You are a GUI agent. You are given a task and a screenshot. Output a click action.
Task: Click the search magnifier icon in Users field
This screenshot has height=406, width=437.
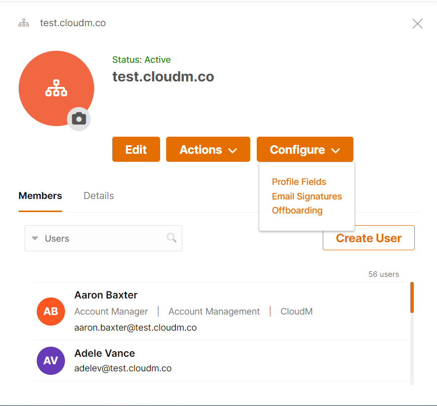(171, 238)
